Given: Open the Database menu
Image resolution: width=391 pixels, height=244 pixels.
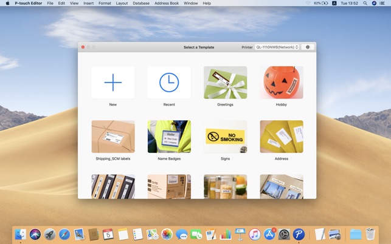Looking at the screenshot, I should [141, 3].
